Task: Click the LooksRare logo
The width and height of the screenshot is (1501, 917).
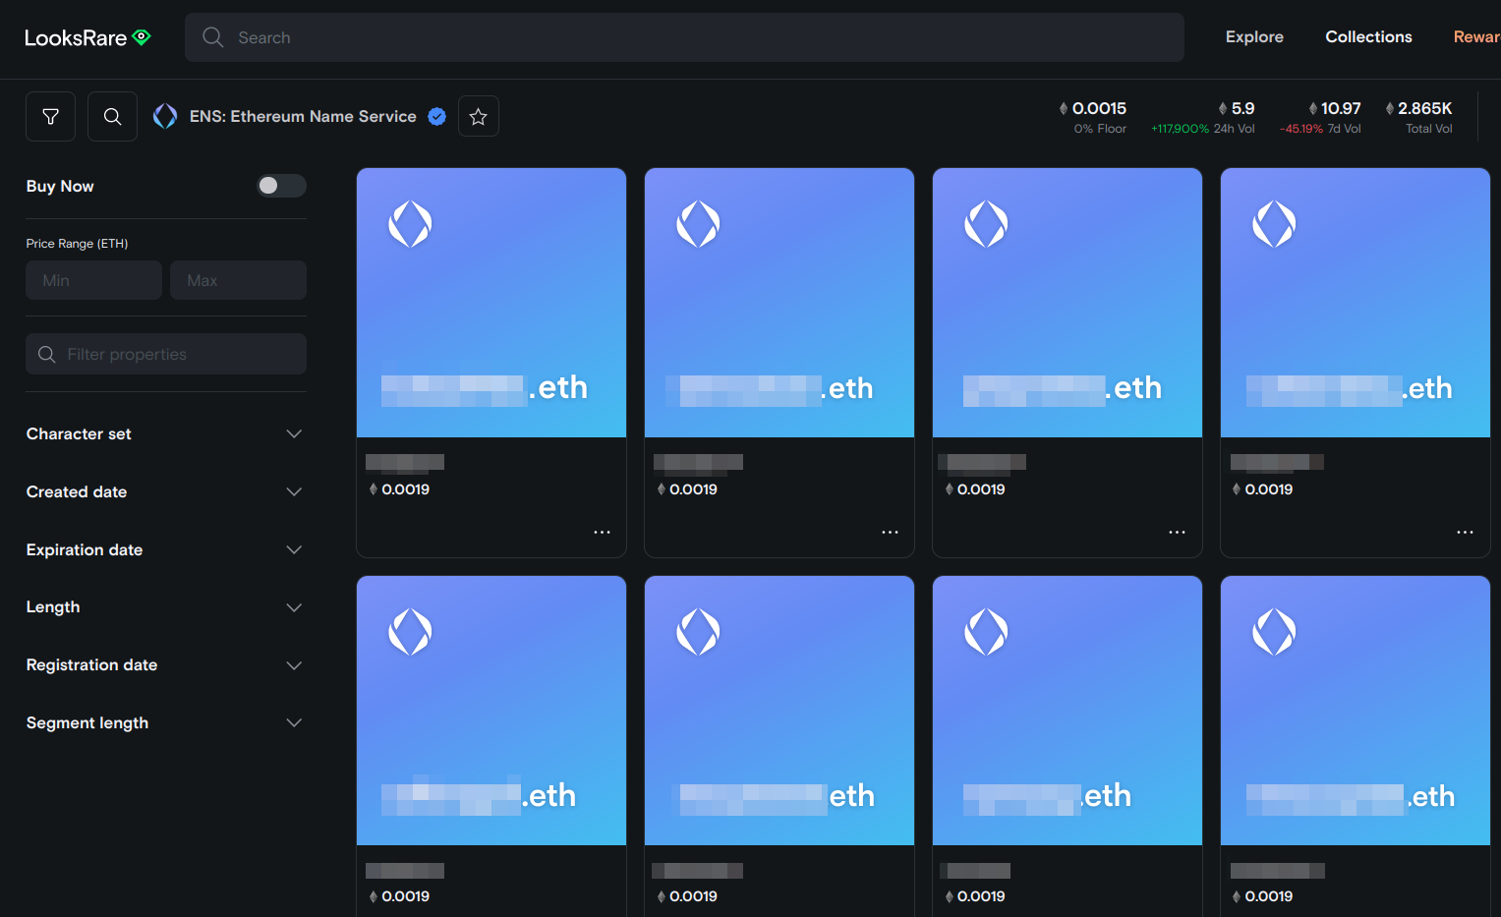Action: tap(87, 37)
